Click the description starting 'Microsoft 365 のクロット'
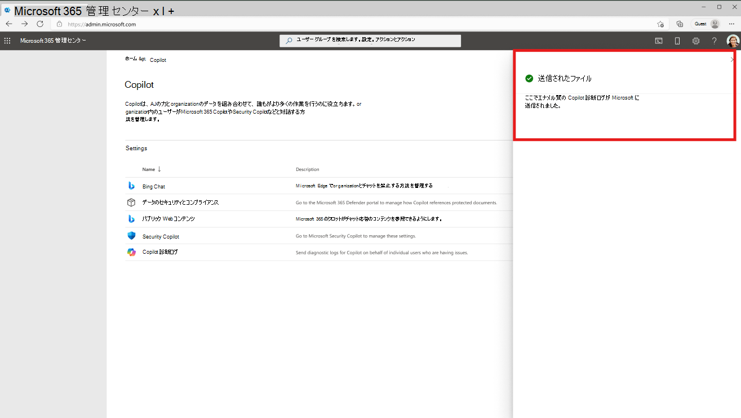 (369, 219)
